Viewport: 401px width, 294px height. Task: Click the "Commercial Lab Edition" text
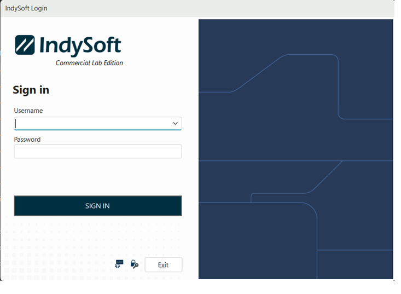click(x=89, y=63)
